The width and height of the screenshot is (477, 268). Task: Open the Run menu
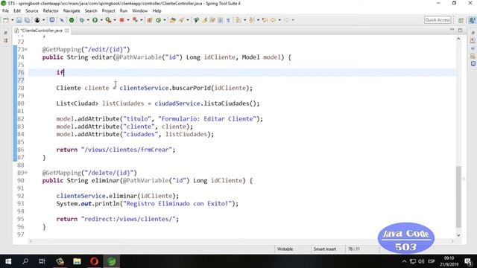click(x=124, y=11)
